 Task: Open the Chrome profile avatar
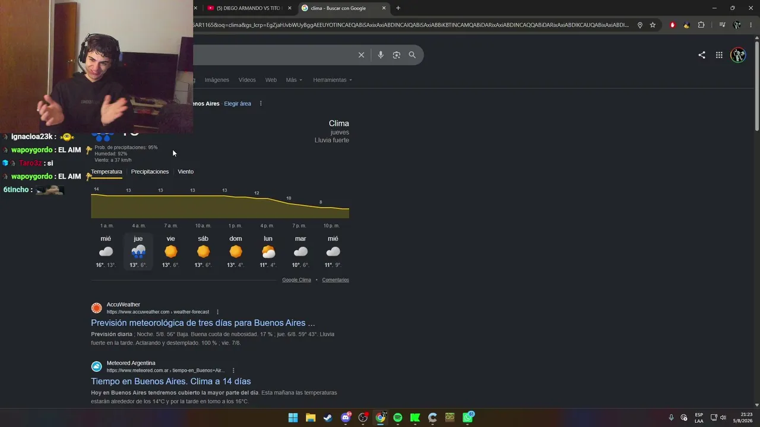click(737, 25)
